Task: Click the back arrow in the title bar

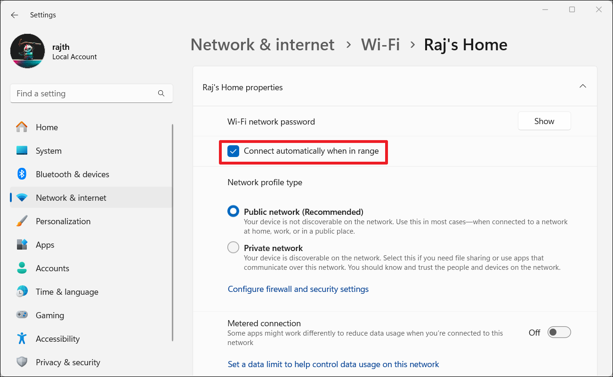Action: coord(15,15)
